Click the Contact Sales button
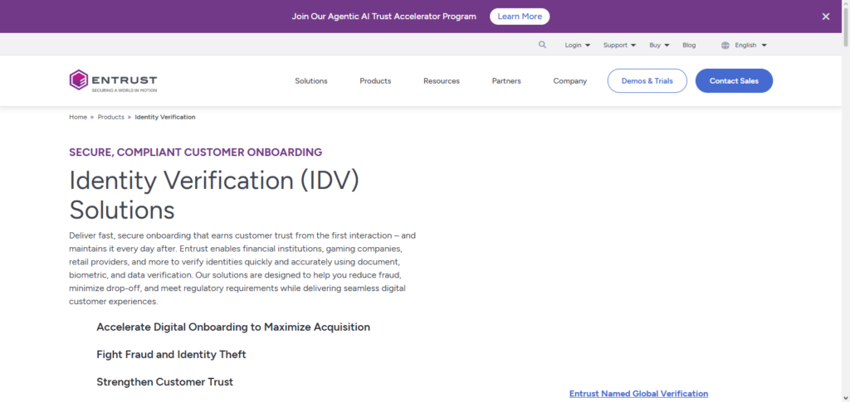This screenshot has width=850, height=402. pos(734,80)
